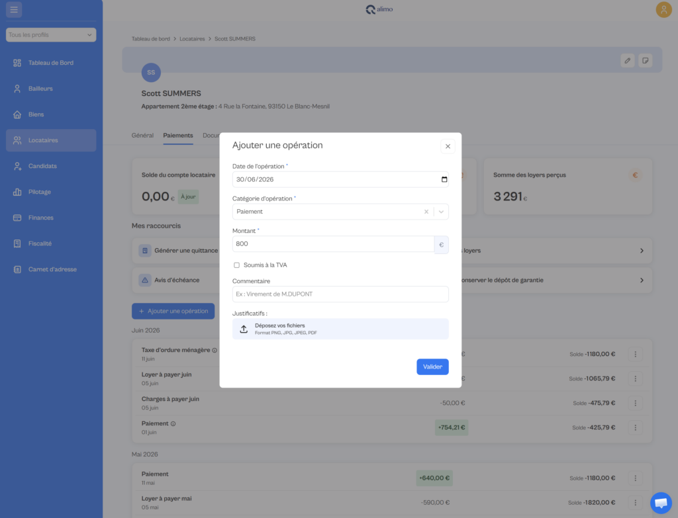This screenshot has width=678, height=518.
Task: Close the Ajouter une opération dialog
Action: [448, 146]
